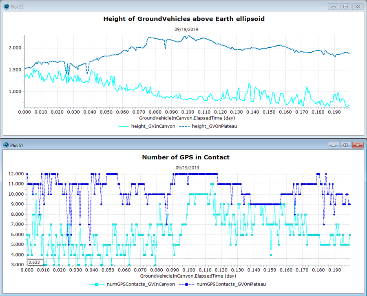The height and width of the screenshot is (296, 367).
Task: Click the 1.500 y-axis tick in Plot 52
Action: (15, 70)
